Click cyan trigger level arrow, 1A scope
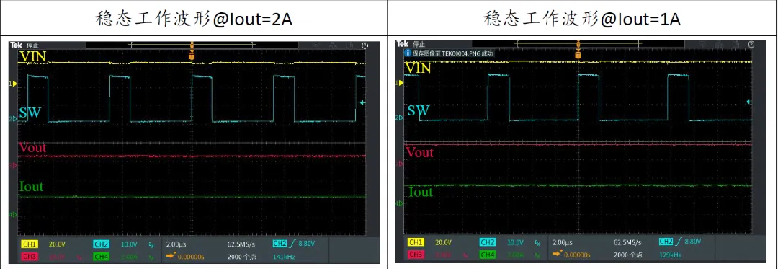This screenshot has height=269, width=778. click(748, 101)
